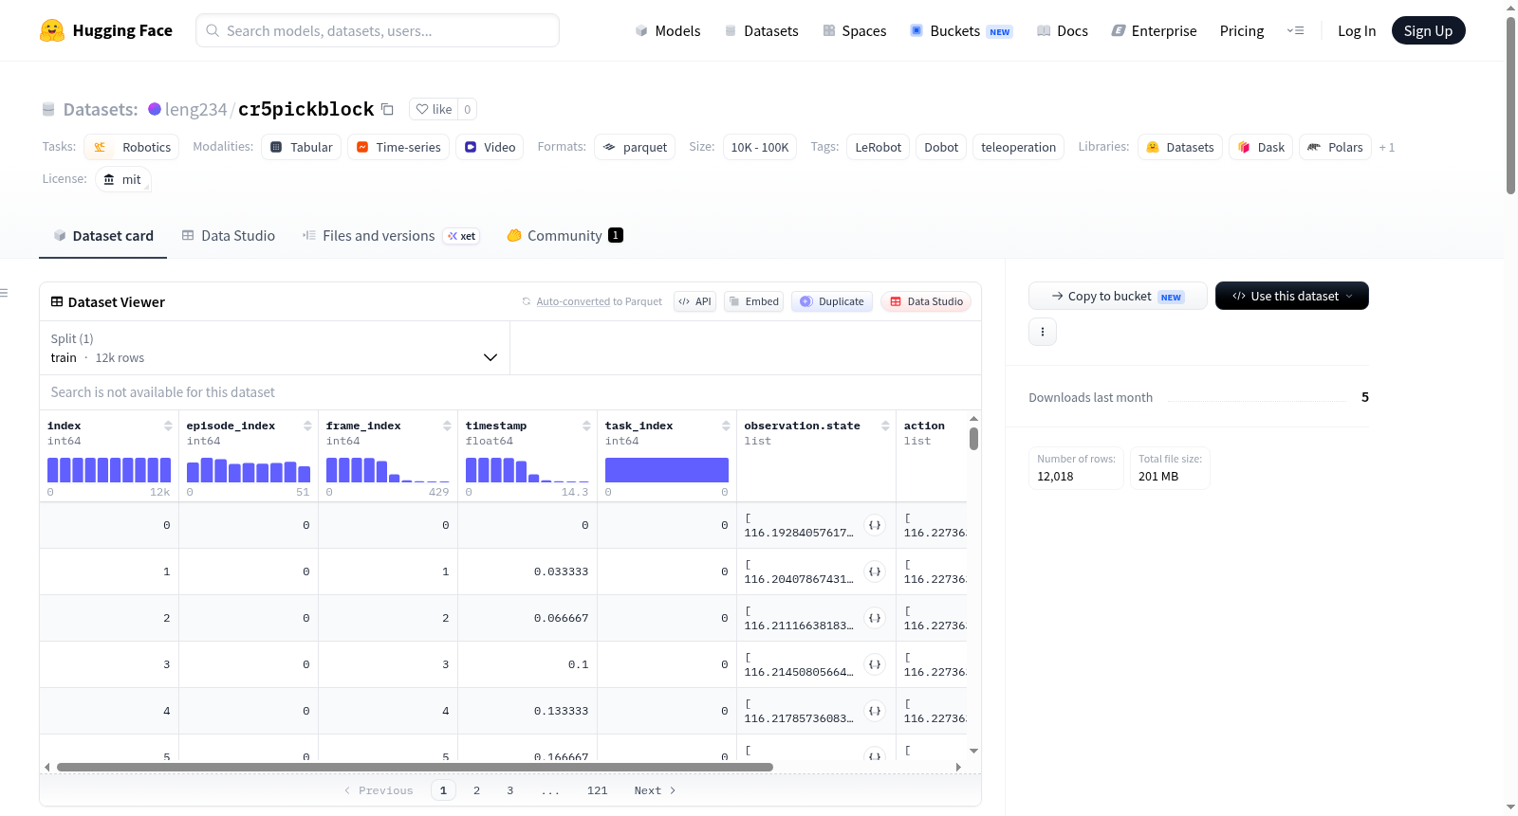1518x816 pixels.
Task: Go to Datasets in top navigation
Action: pyautogui.click(x=762, y=30)
